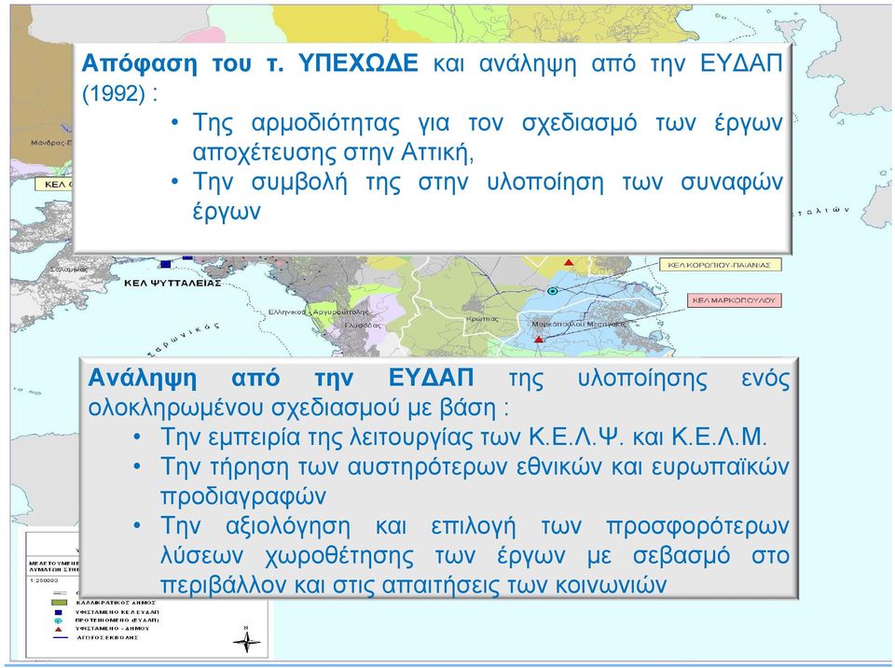Viewport: 895px width, 668px height.
Task: Click the Μάνδρας map label at left edge
Action: pyautogui.click(x=51, y=143)
